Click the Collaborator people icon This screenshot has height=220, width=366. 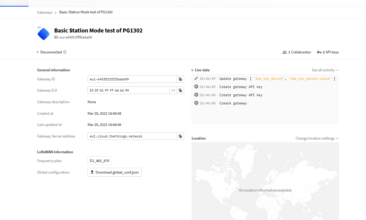click(285, 52)
